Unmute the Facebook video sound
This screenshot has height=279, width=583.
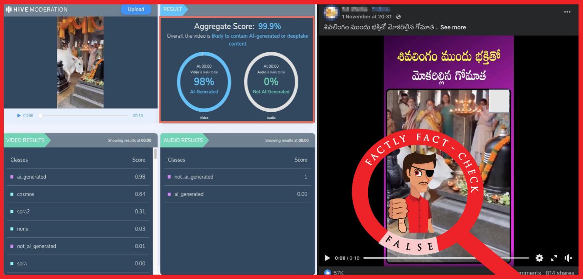point(568,258)
